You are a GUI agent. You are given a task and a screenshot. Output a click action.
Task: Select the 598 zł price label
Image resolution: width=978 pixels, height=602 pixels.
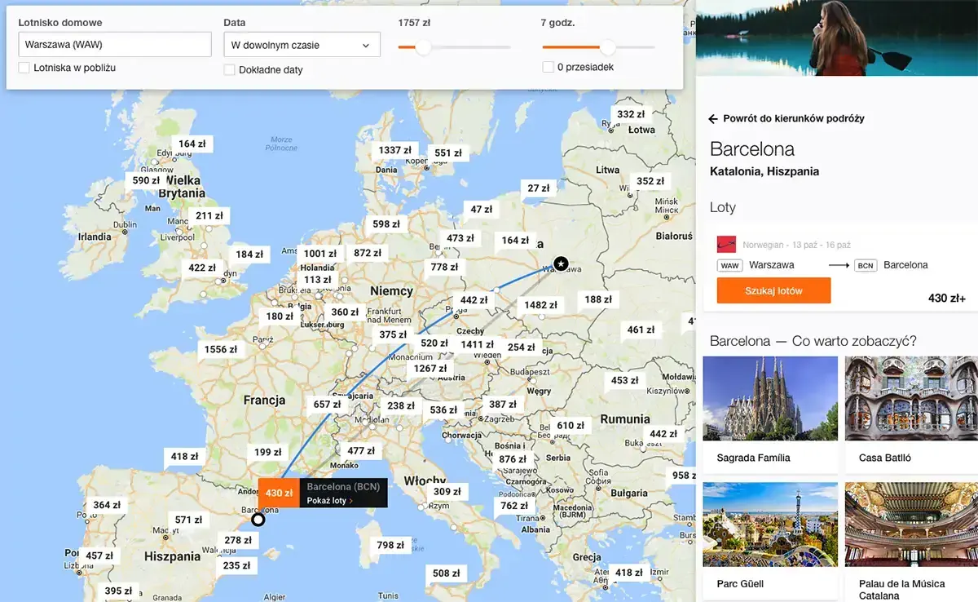386,224
